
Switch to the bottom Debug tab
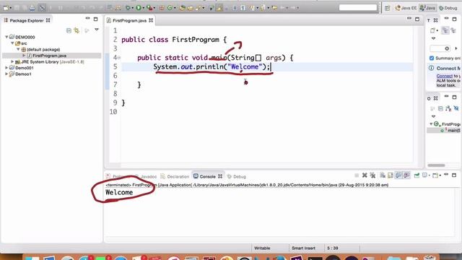coord(236,176)
